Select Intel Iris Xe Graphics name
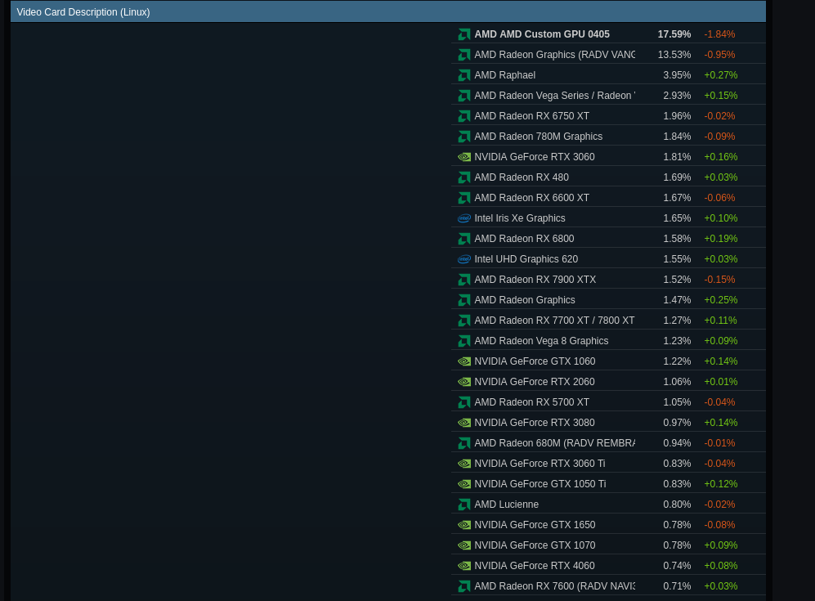Screen dimensions: 815x601 [520, 218]
